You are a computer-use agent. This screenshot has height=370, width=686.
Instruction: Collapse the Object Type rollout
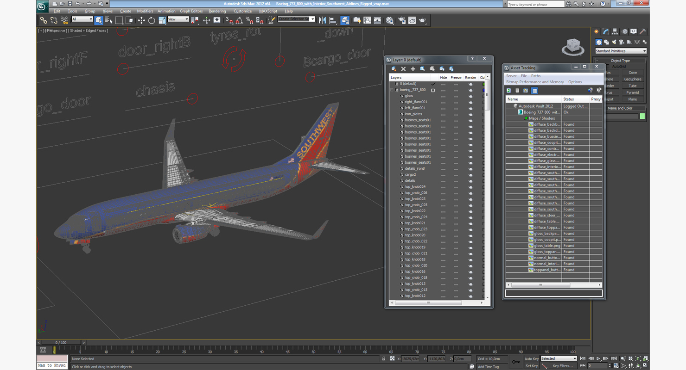pyautogui.click(x=597, y=61)
